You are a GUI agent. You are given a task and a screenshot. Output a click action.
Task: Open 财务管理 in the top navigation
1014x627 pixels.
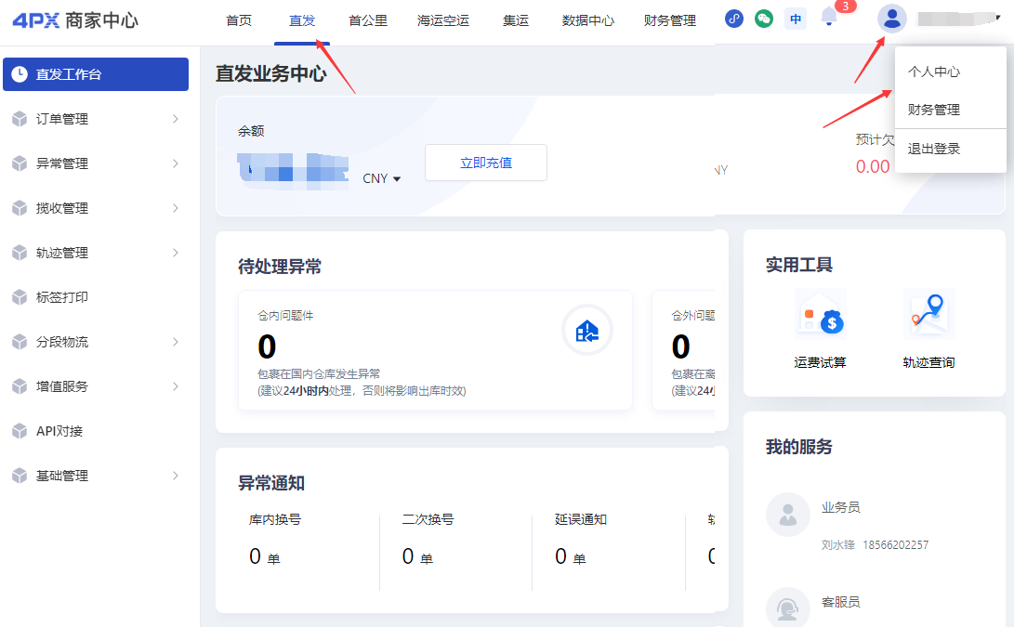tap(670, 20)
